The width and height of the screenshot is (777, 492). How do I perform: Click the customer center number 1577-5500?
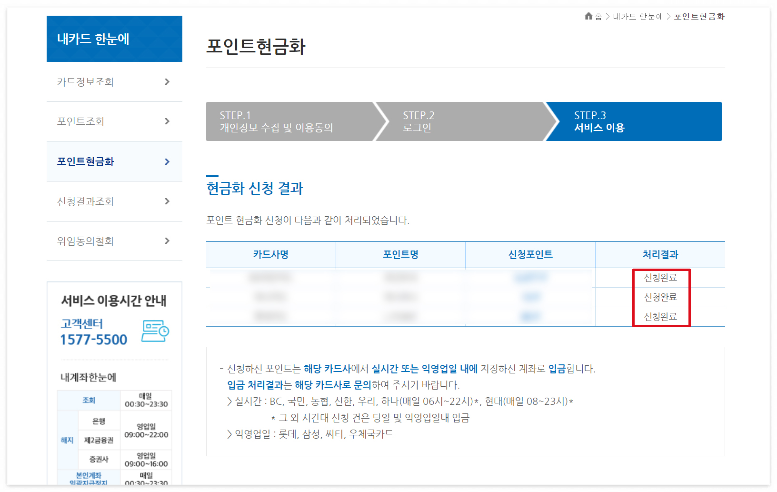coord(94,340)
